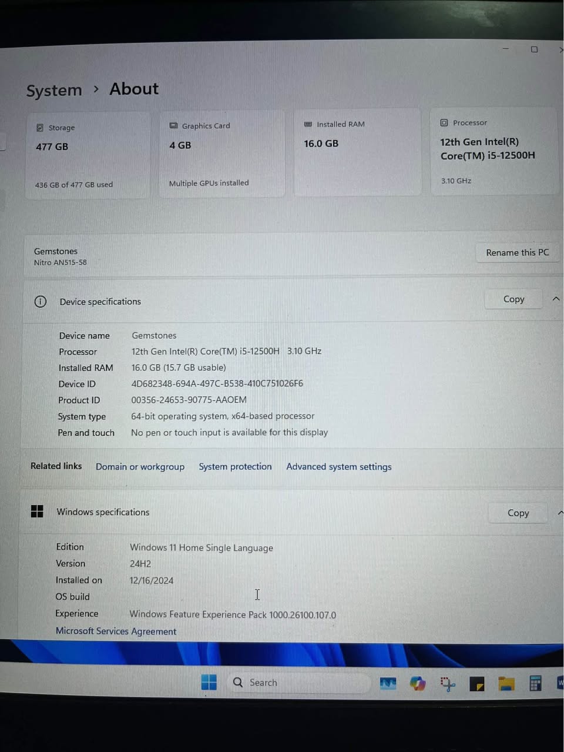
Task: Select the Device ID value text
Action: point(217,383)
